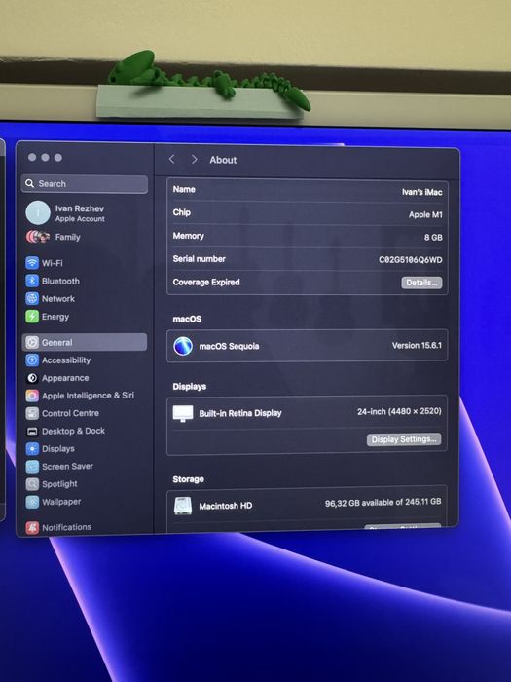511x682 pixels.
Task: Open coverage Details button
Action: point(421,283)
